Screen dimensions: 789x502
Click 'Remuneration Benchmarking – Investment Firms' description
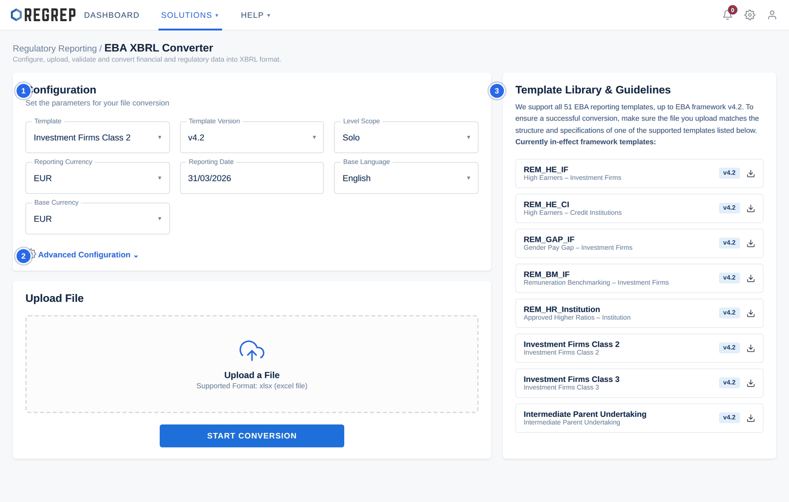[x=596, y=283]
